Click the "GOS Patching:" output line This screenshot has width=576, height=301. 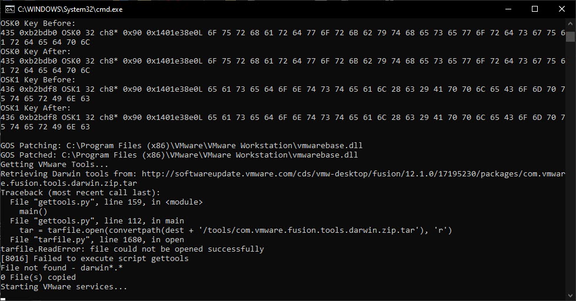[179, 145]
